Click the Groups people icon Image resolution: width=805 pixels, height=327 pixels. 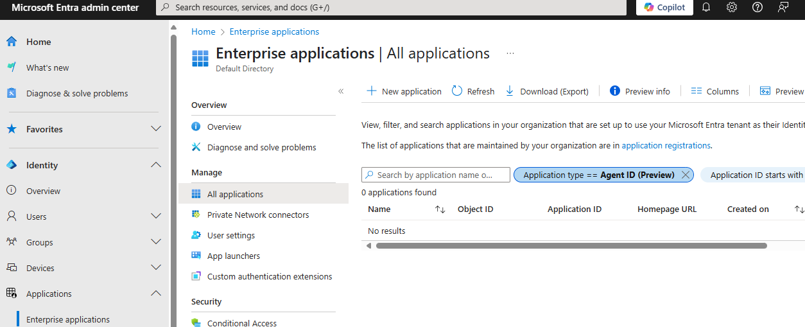pos(12,242)
